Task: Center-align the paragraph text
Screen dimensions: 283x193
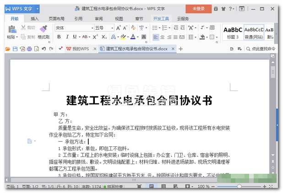Action: click(163, 37)
